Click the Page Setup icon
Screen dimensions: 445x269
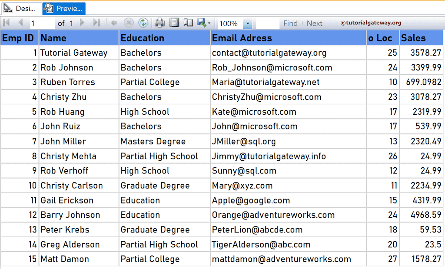188,23
